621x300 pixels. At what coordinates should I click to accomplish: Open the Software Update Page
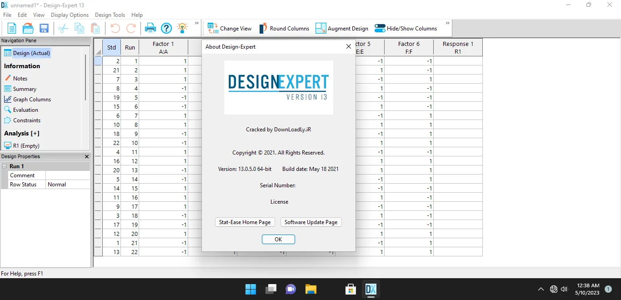311,222
